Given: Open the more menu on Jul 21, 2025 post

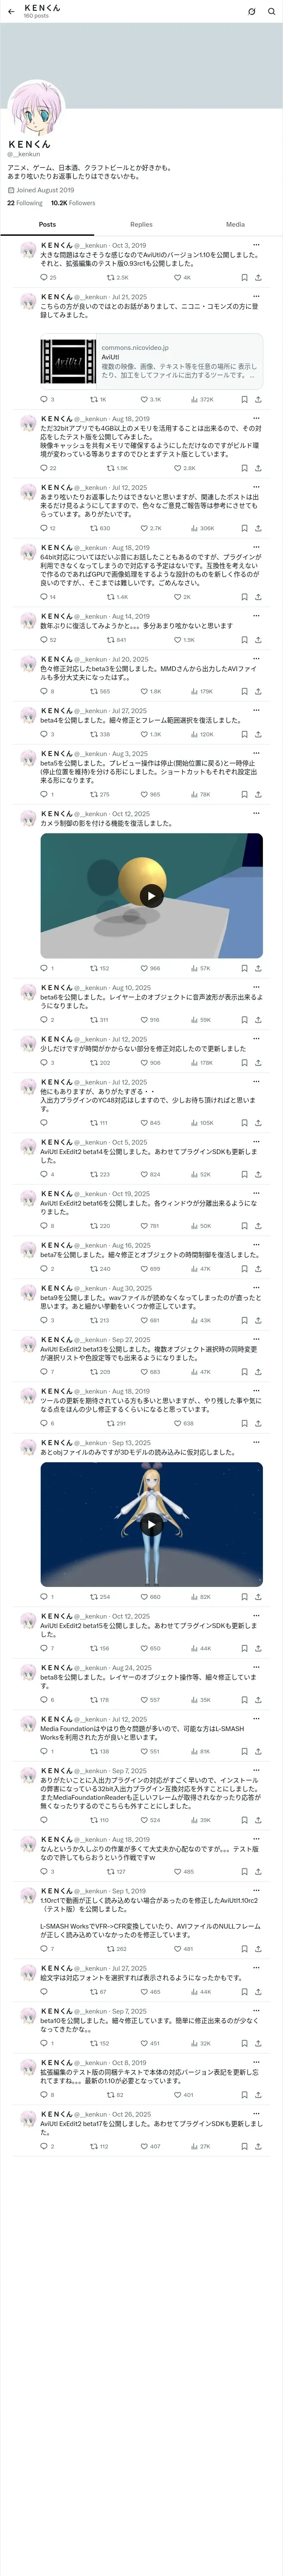Looking at the screenshot, I should click(x=256, y=297).
